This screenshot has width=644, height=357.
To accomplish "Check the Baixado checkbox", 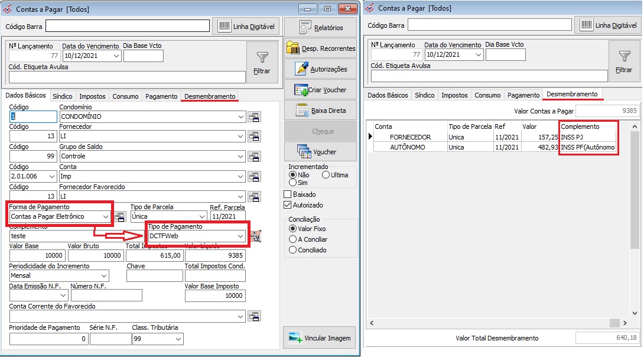I will (288, 194).
